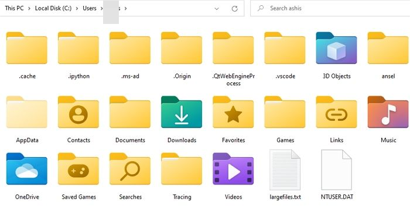Select the Saved Games controller folder icon

click(x=78, y=169)
